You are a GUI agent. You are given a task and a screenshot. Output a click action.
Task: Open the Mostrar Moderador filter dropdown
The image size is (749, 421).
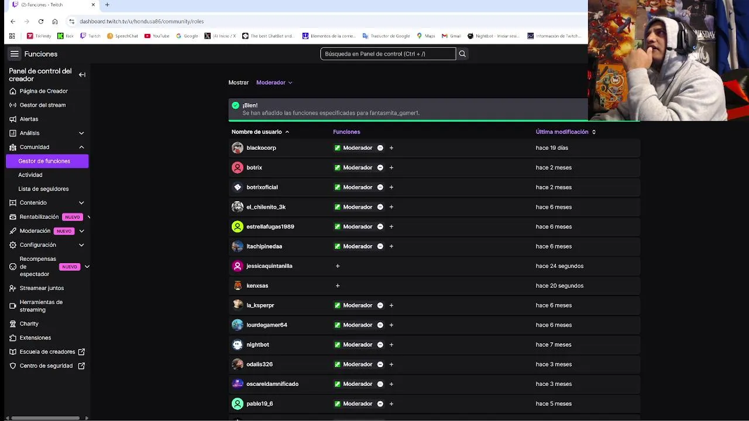click(274, 82)
